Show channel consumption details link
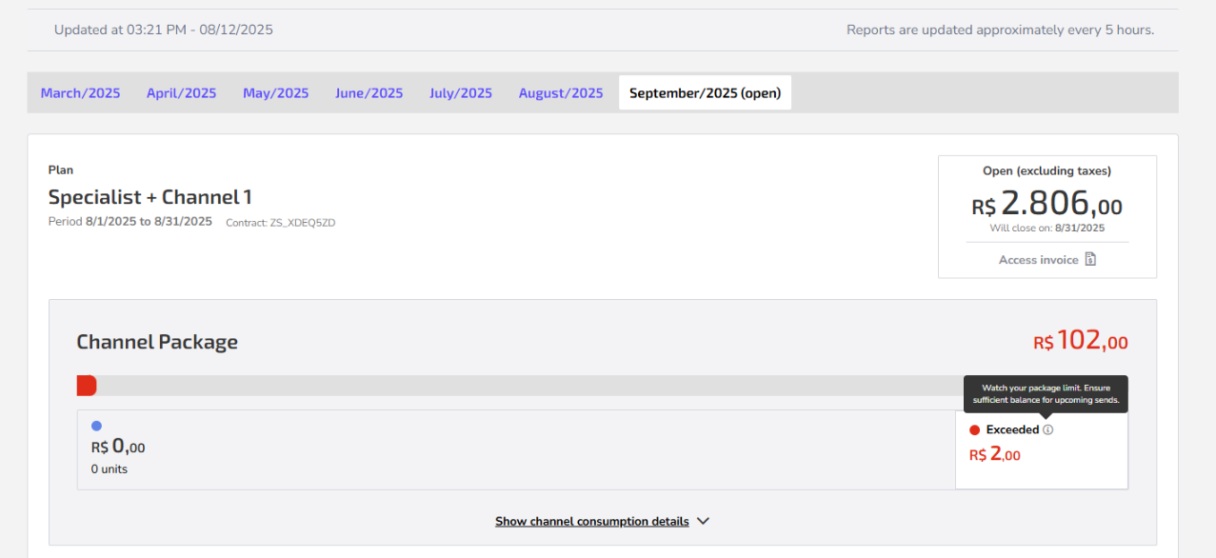The height and width of the screenshot is (558, 1216). pyautogui.click(x=591, y=521)
